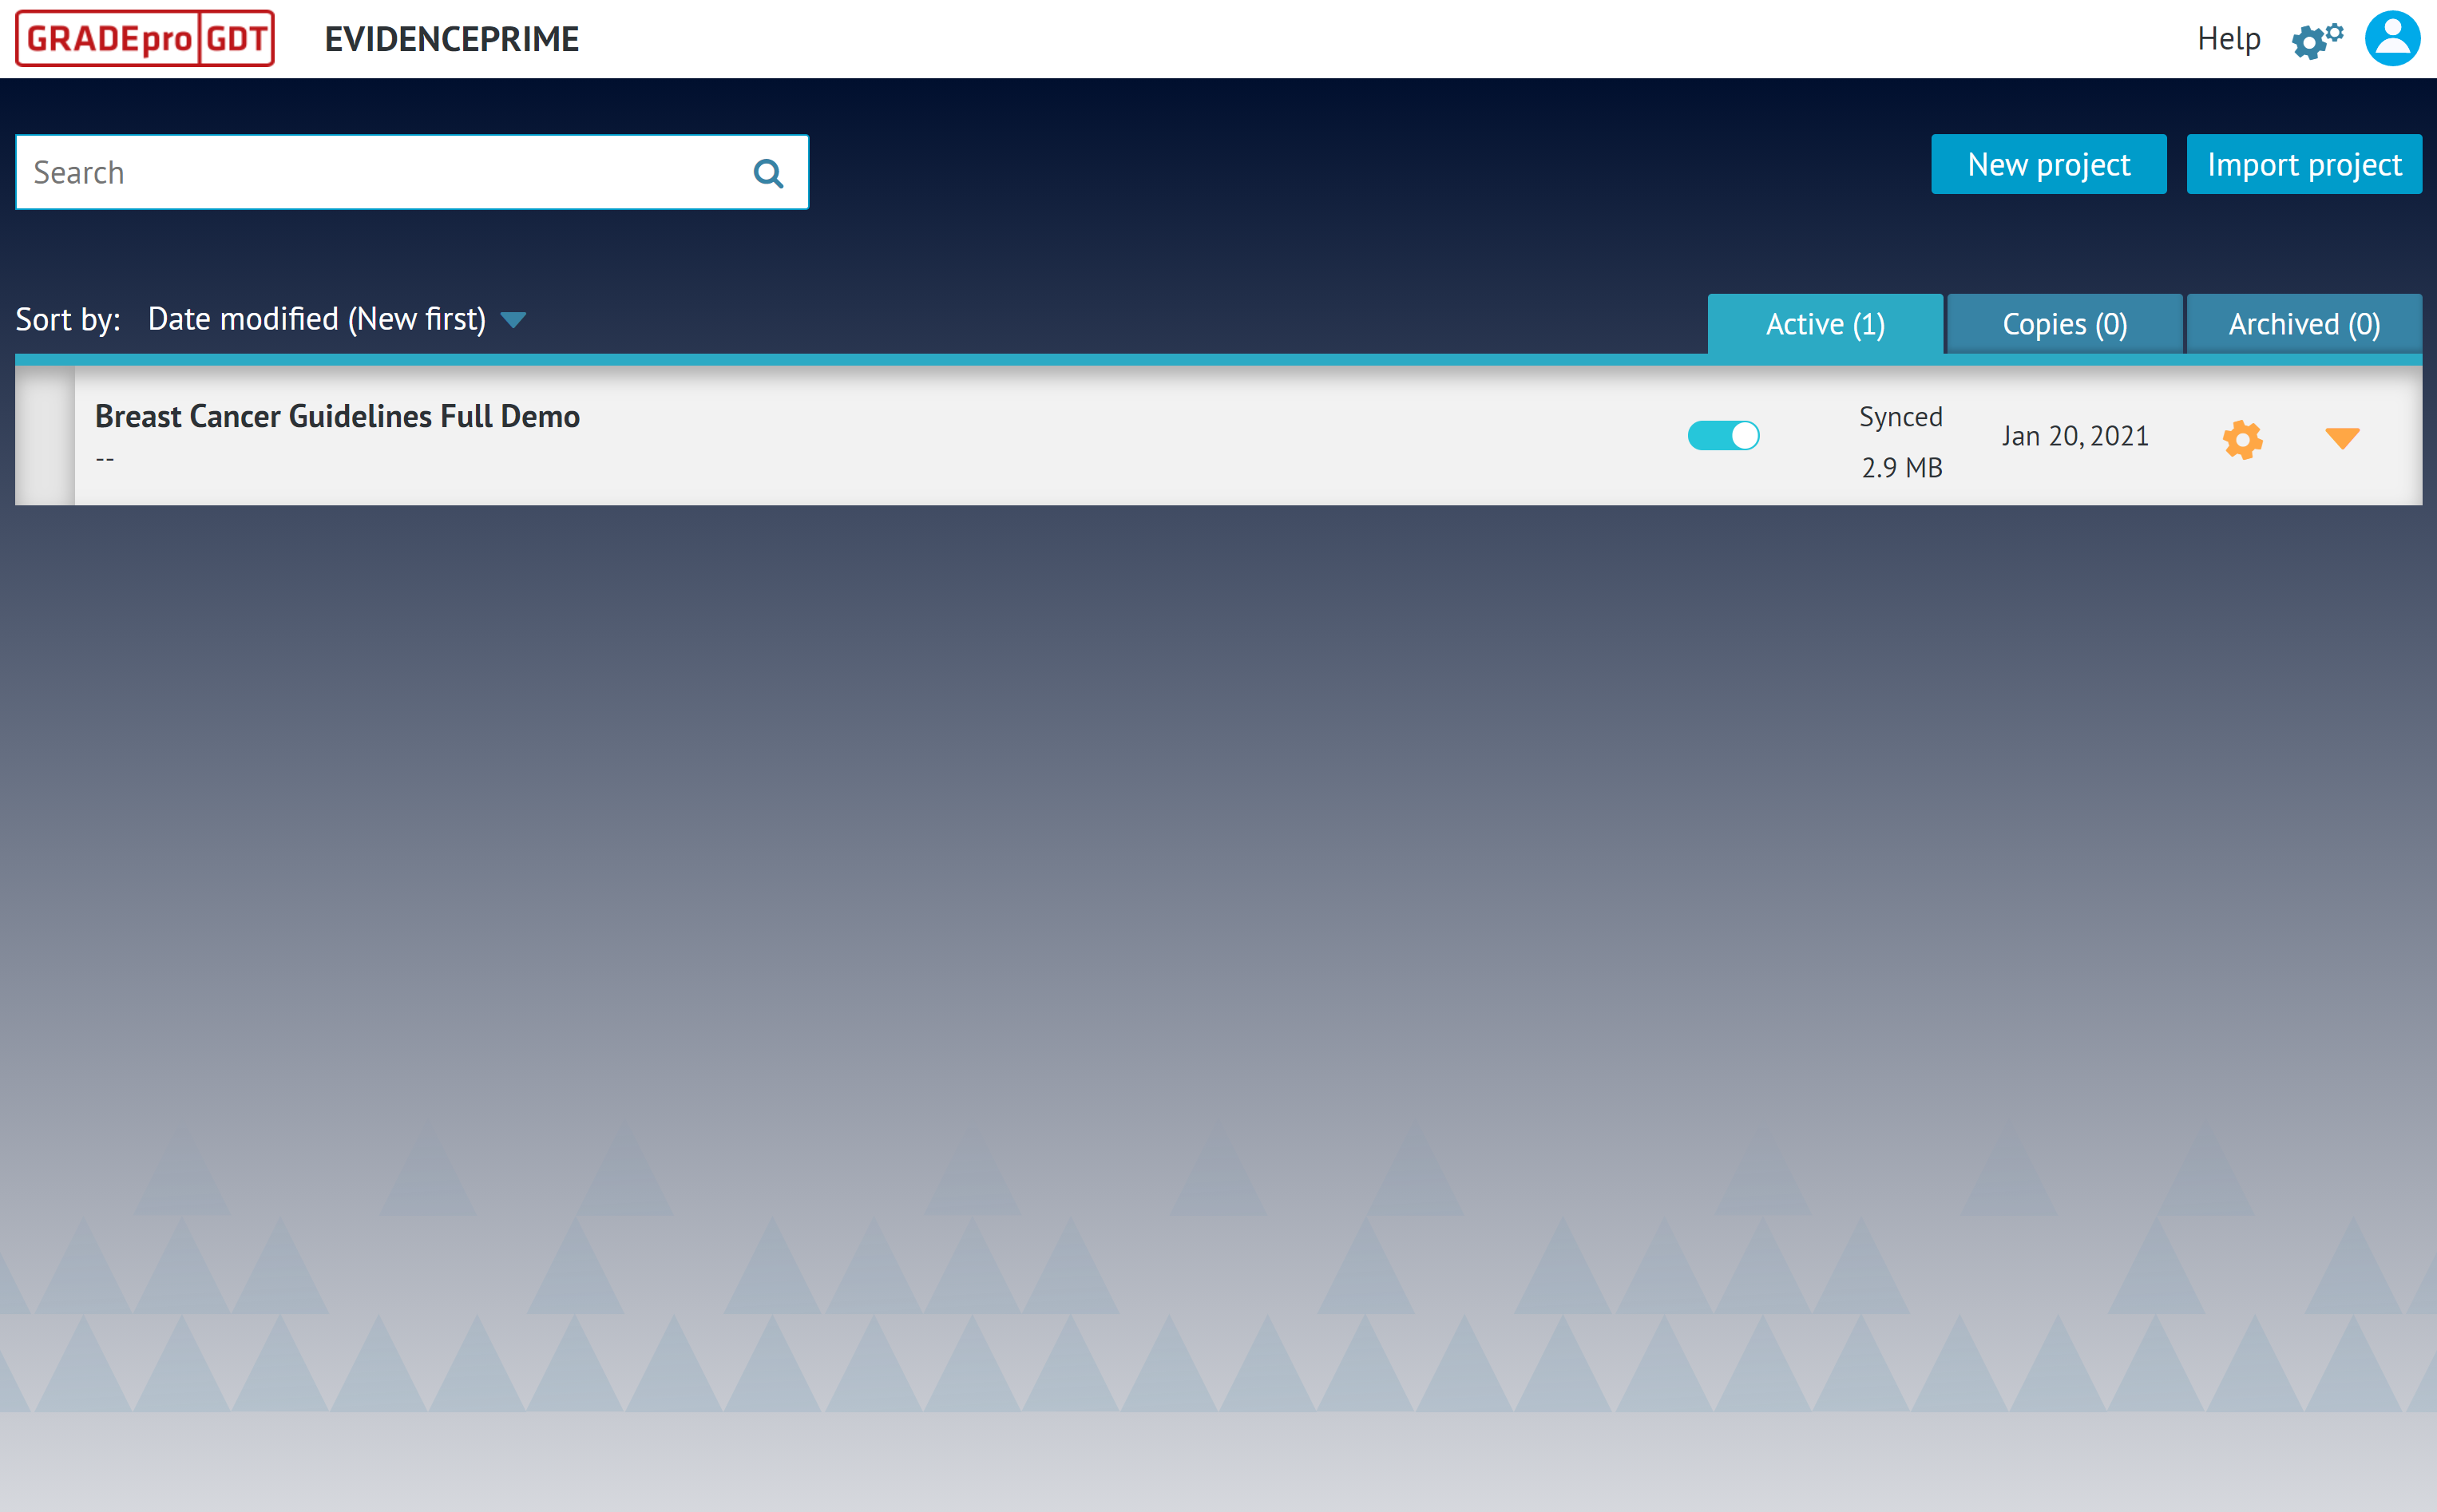
Task: Open Breast Cancer project orange gear settings
Action: [2243, 439]
